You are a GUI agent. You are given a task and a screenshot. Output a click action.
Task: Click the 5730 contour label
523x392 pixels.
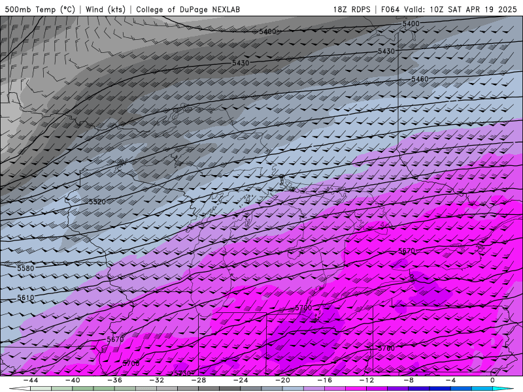click(182, 373)
